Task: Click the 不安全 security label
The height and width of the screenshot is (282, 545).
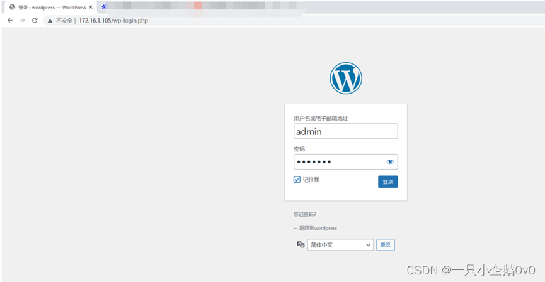Action: (x=64, y=21)
